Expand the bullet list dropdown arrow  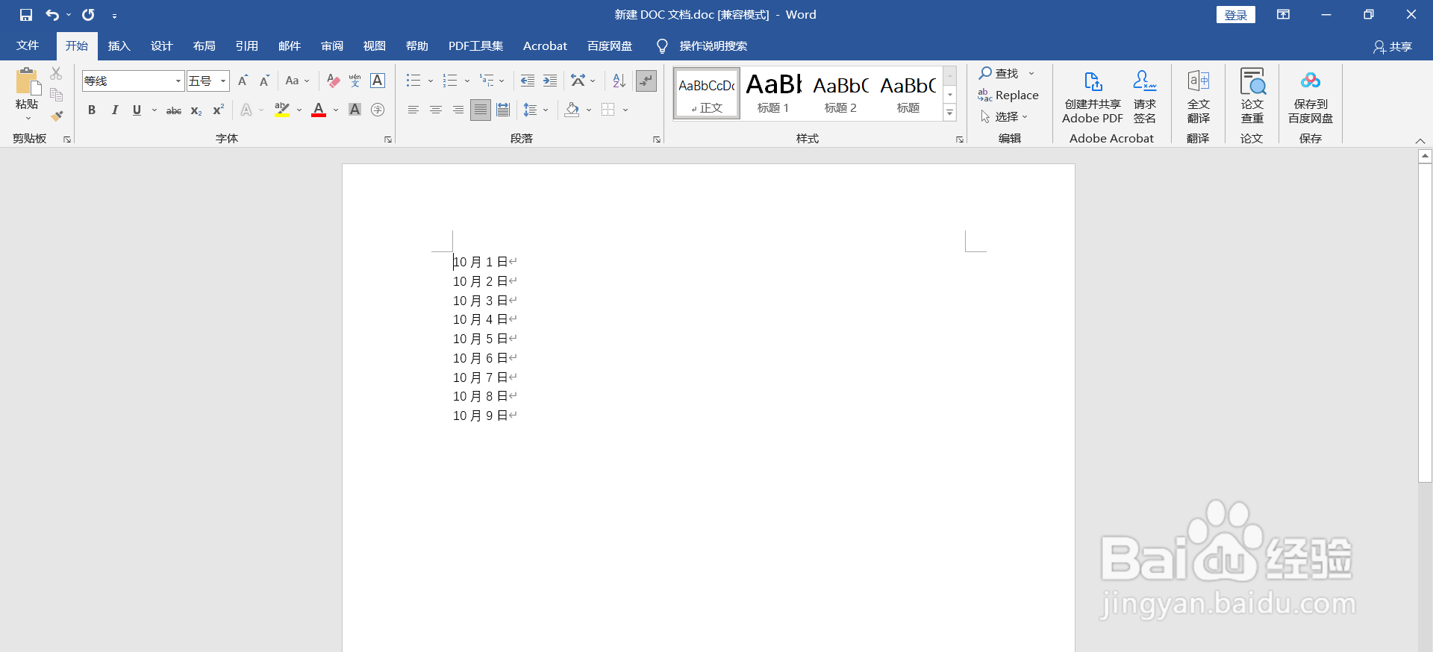(431, 81)
